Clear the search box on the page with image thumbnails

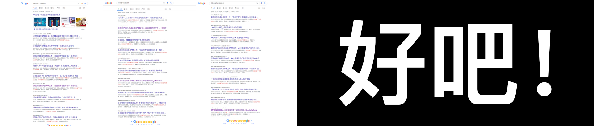coord(78,3)
